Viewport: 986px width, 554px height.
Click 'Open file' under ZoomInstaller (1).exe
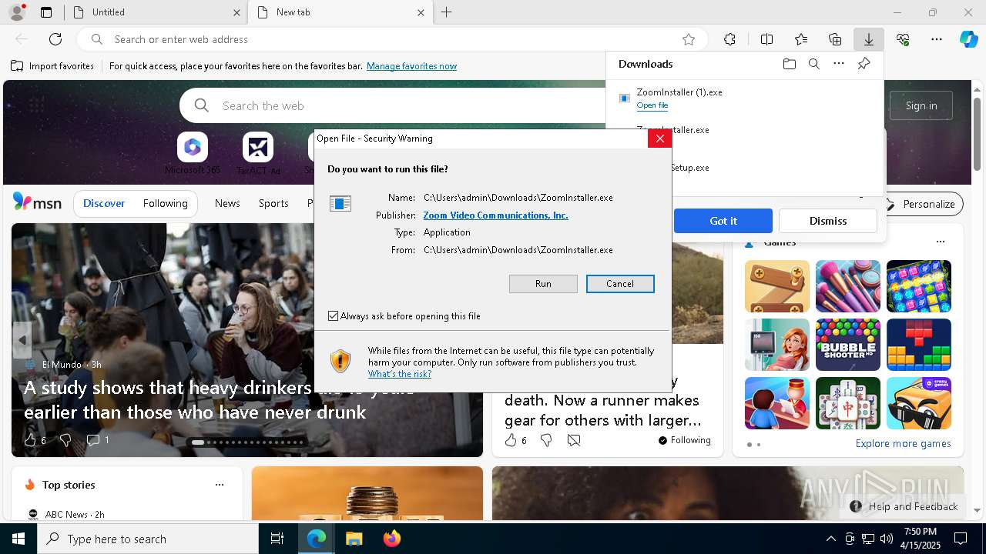[x=652, y=105]
